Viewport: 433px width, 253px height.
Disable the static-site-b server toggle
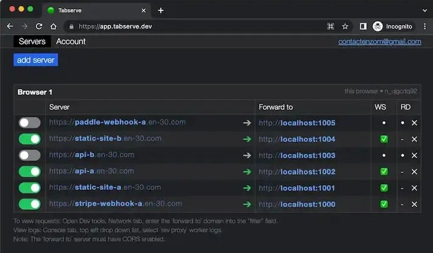click(30, 139)
